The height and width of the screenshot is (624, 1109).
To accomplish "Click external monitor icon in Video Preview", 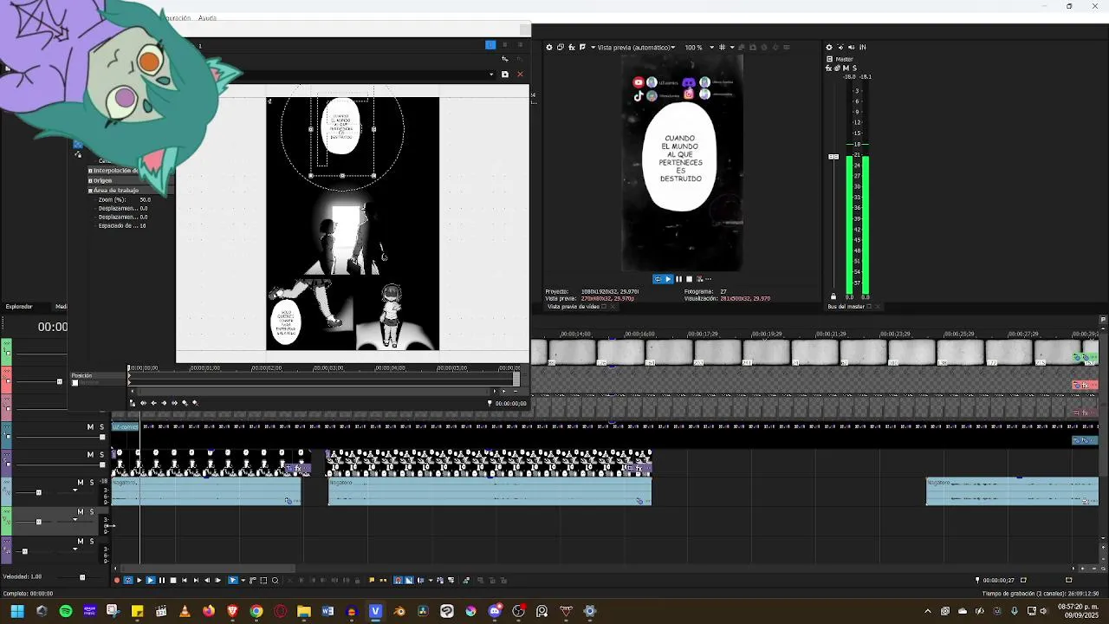I will point(561,47).
